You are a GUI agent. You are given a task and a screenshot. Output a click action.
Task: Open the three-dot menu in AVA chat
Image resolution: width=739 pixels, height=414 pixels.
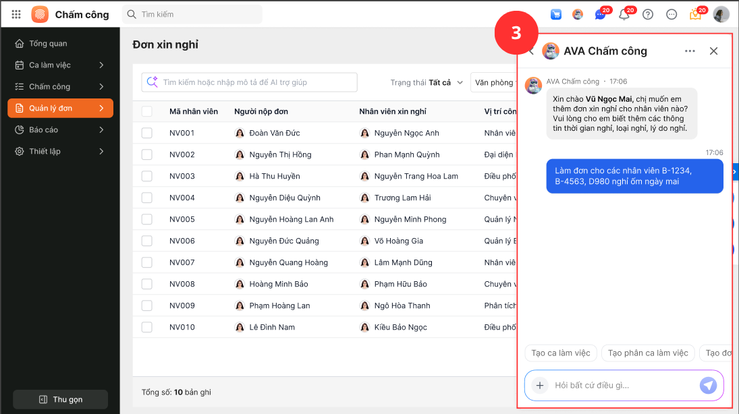click(690, 51)
